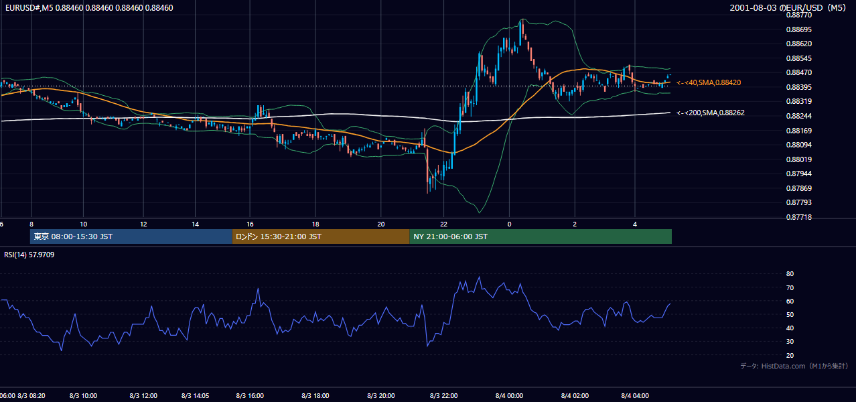
Task: Click the 8/4 00:00 bottom time label
Action: click(510, 396)
